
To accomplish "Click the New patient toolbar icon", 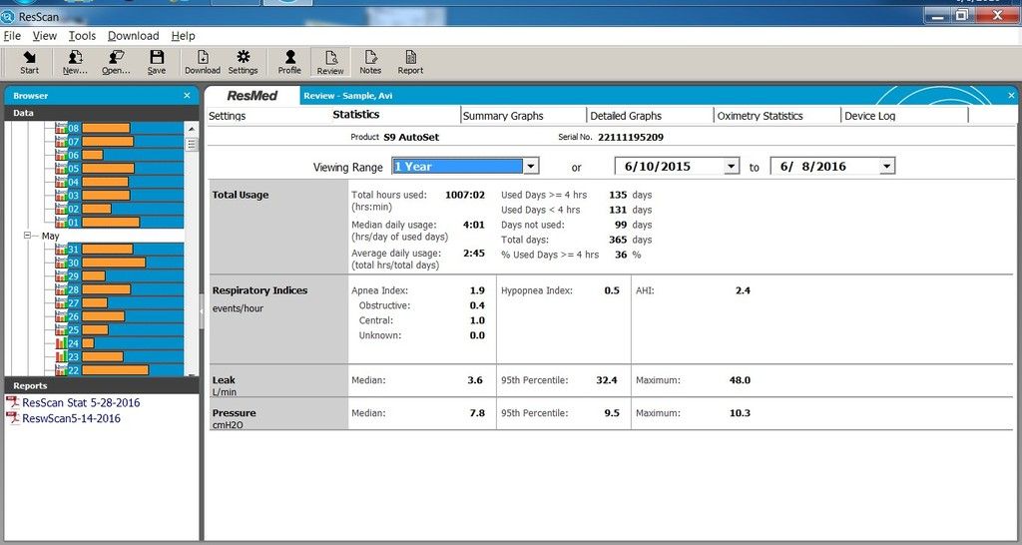I will click(x=74, y=63).
